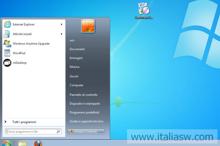
Task: Select the mDesktop entry text
Action: (x=20, y=63)
